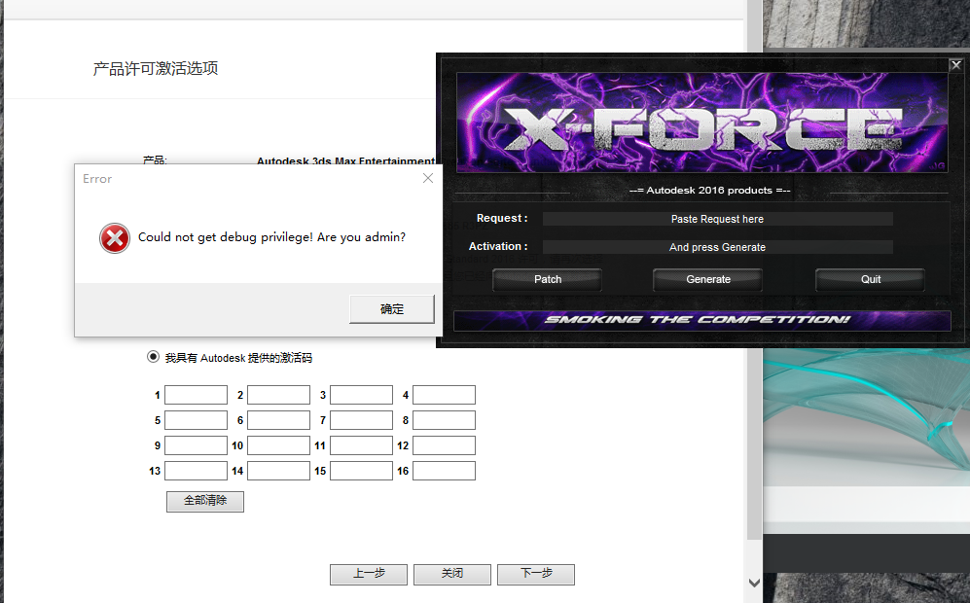
Task: Click activation code field 11
Action: (x=361, y=445)
